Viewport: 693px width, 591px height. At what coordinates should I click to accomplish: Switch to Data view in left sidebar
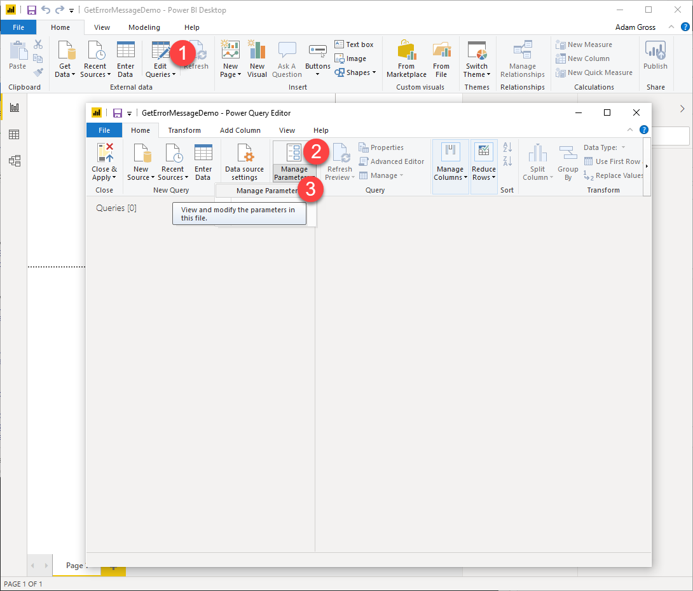click(14, 134)
